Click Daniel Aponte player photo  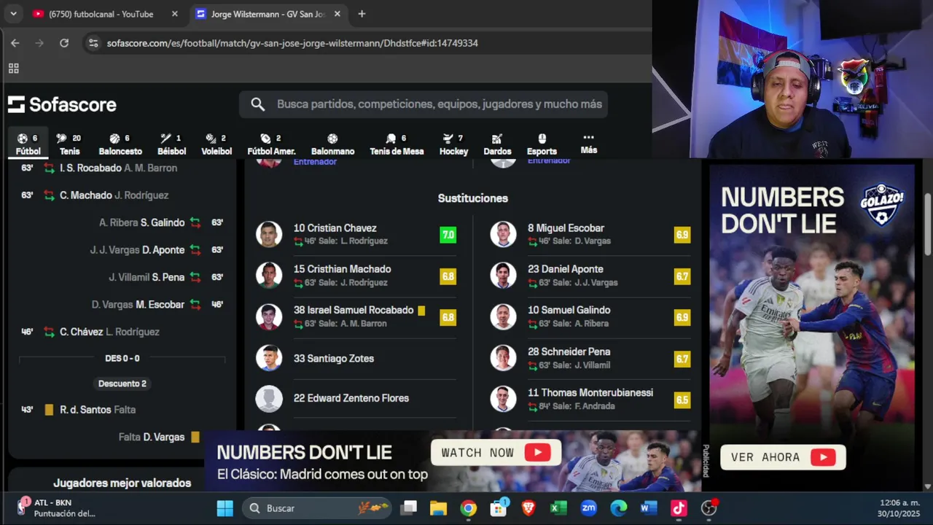point(503,276)
